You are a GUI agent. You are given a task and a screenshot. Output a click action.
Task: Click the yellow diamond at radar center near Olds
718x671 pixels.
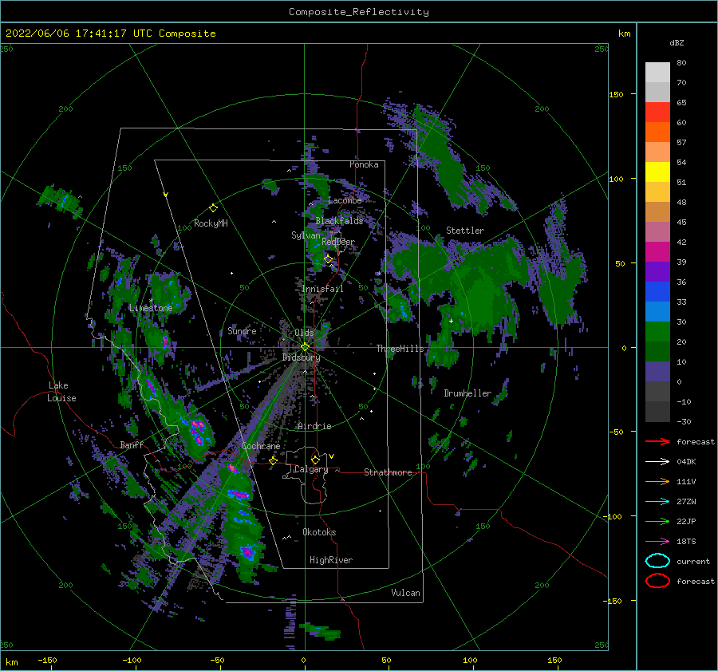(x=305, y=347)
